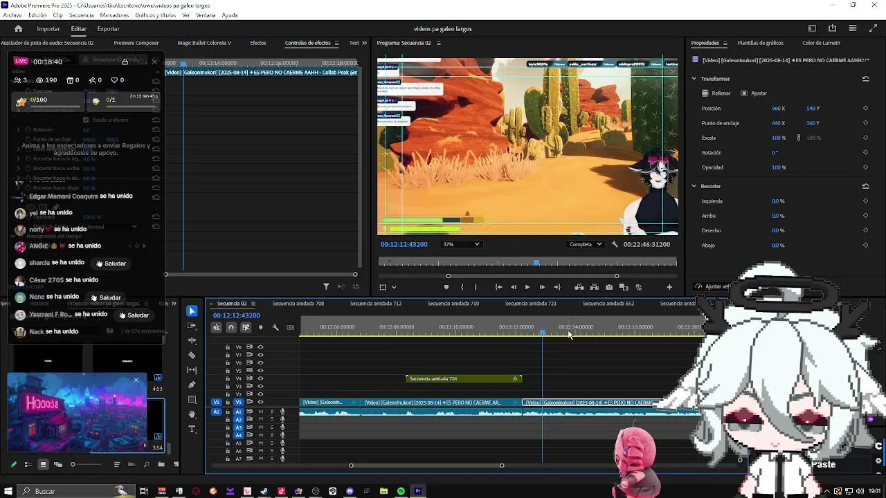Mark Out point in Program monitor
Viewport: 886px width, 498px height.
pos(475,287)
